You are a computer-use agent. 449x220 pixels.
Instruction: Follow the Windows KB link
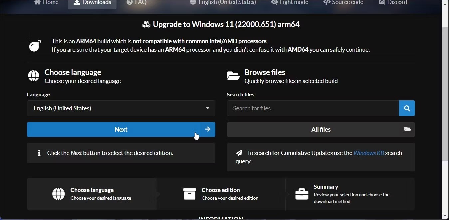368,153
